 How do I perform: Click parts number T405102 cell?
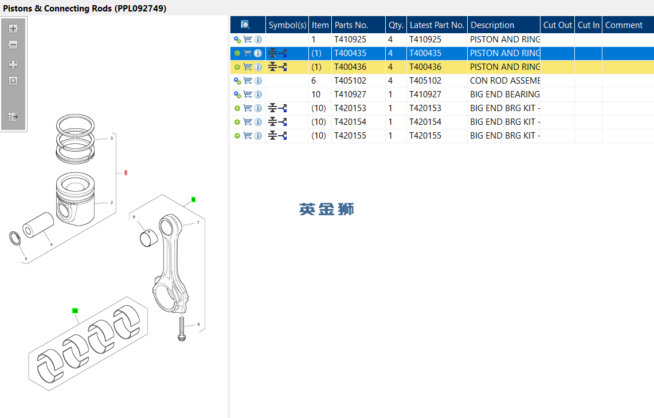click(359, 81)
